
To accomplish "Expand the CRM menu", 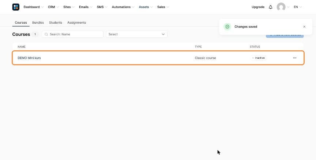I will pos(53,7).
